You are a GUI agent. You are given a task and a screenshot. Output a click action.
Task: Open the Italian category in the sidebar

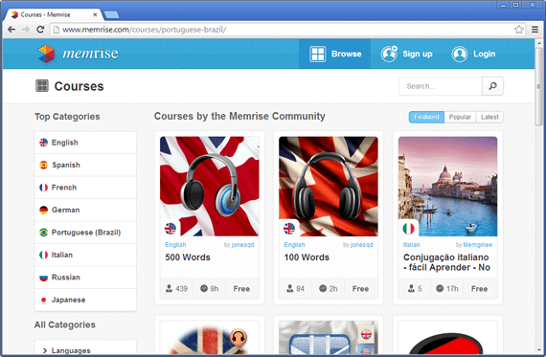[85, 255]
